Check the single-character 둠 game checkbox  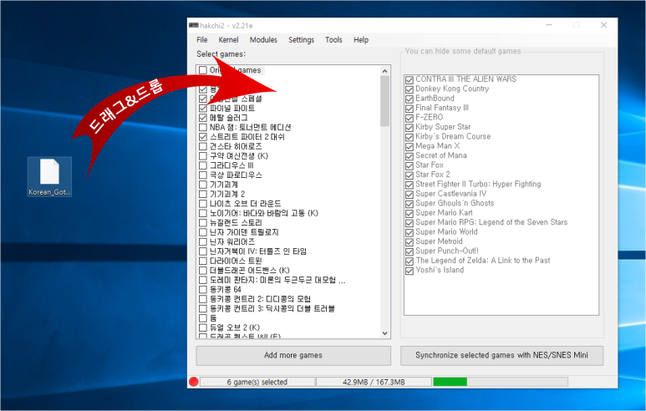203,318
